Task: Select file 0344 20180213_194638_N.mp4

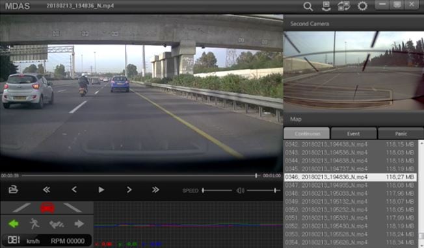Action: coord(350,161)
